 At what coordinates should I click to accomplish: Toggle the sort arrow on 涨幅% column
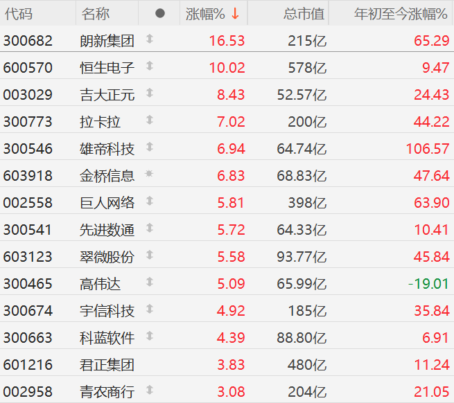[236, 13]
